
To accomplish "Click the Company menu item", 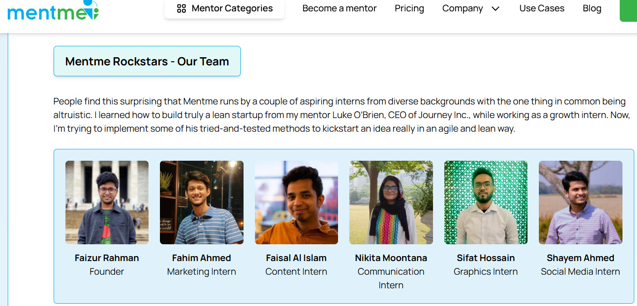I will click(x=463, y=9).
